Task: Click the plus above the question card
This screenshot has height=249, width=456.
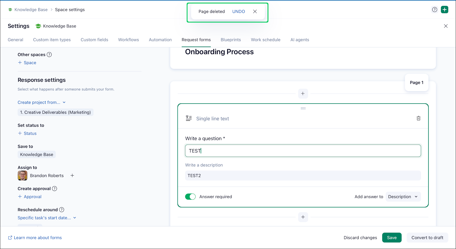Action: click(303, 94)
